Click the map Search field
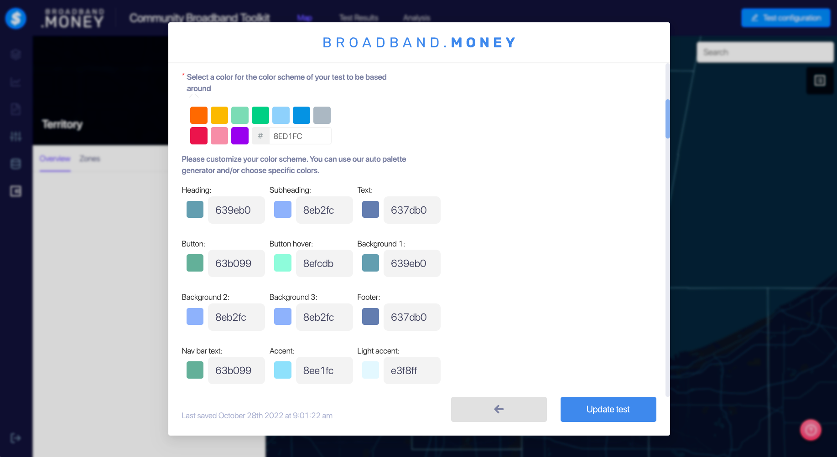This screenshot has height=457, width=837. pos(765,52)
